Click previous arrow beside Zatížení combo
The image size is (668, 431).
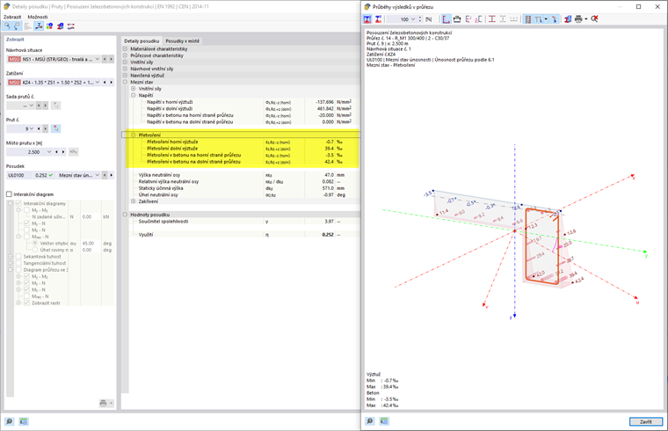pyautogui.click(x=105, y=82)
